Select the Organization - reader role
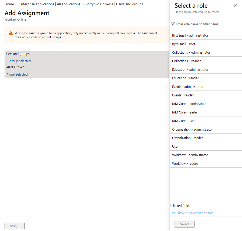Image resolution: width=242 pixels, height=231 pixels. coord(206,138)
